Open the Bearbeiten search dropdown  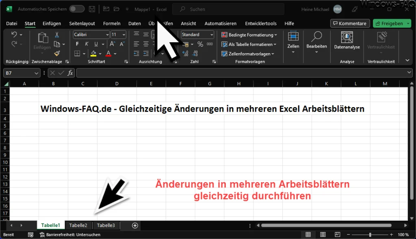click(316, 43)
